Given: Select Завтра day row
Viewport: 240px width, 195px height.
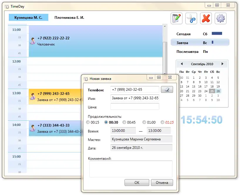Looking at the screenshot, I should tap(200, 43).
